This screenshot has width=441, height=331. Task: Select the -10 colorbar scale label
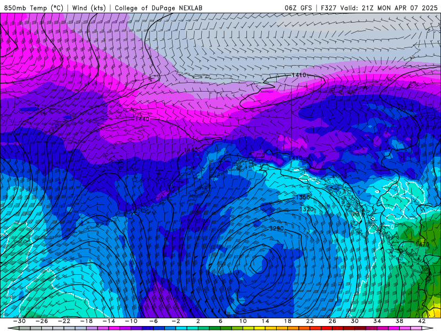click(131, 321)
